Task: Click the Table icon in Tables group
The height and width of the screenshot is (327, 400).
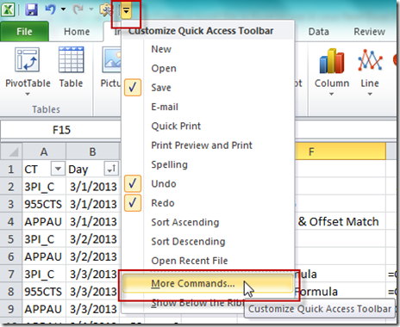Action: point(71,60)
